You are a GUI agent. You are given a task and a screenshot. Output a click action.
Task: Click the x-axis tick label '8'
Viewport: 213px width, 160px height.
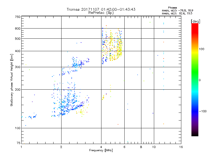[141, 147]
